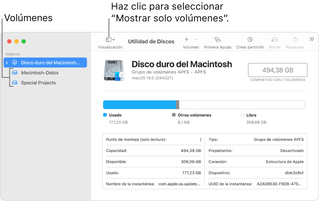Click the Borrar erase drive icon
Image resolution: width=319 pixels, height=201 pixels.
point(275,39)
